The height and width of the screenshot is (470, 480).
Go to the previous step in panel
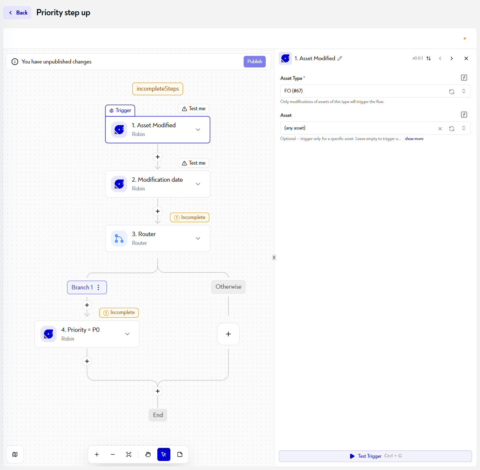(x=440, y=58)
